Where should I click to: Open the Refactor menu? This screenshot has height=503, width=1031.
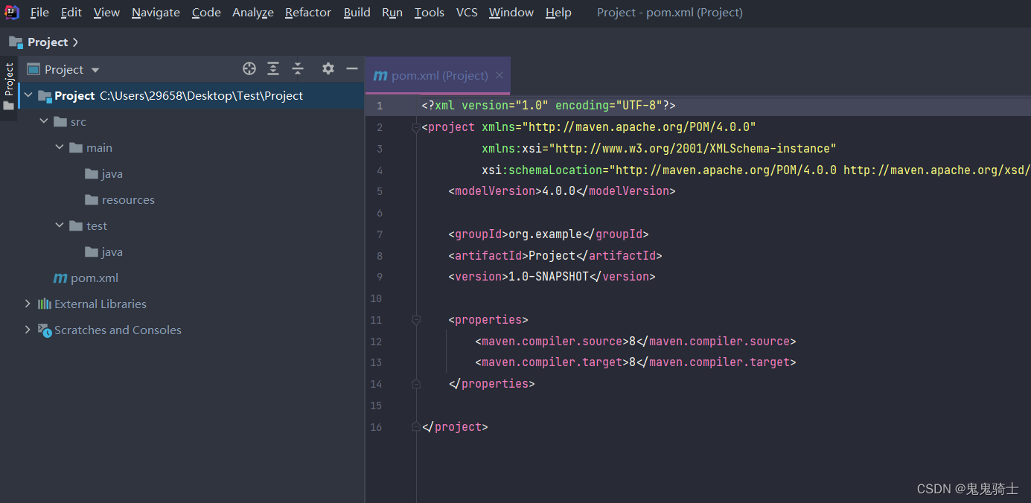(308, 13)
